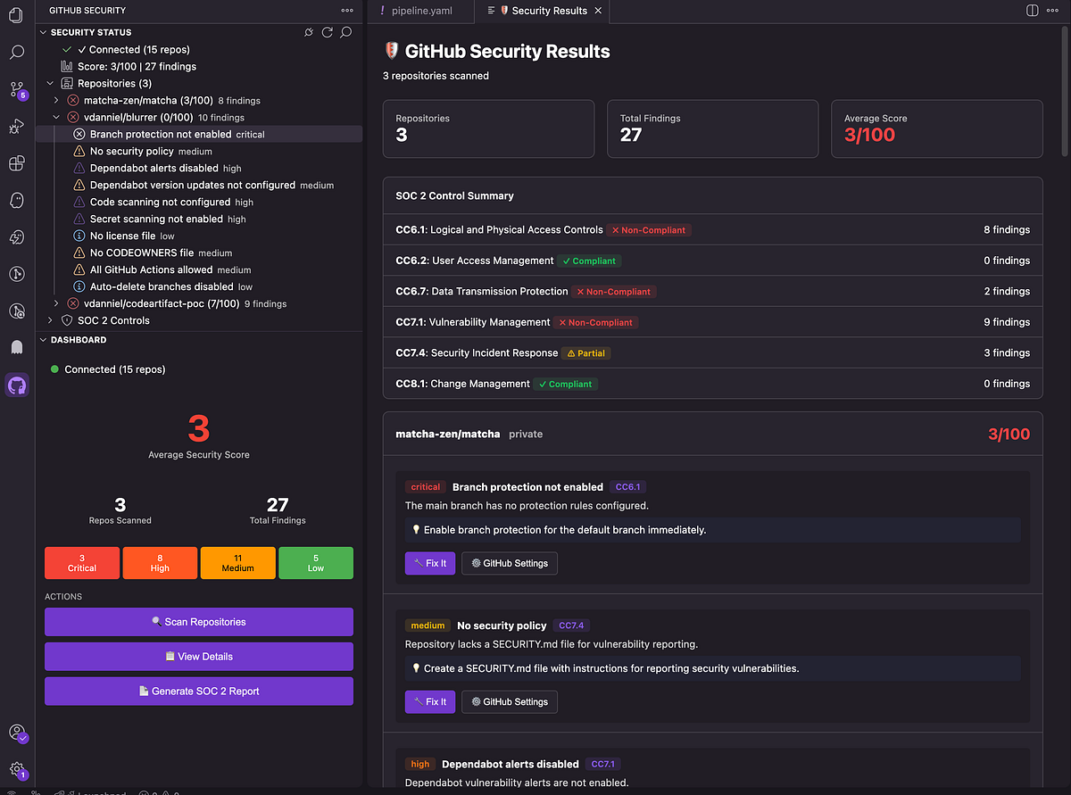Screen dimensions: 1071x795
Task: Select the GitHub Security icon in the activity bar
Action: click(x=16, y=385)
